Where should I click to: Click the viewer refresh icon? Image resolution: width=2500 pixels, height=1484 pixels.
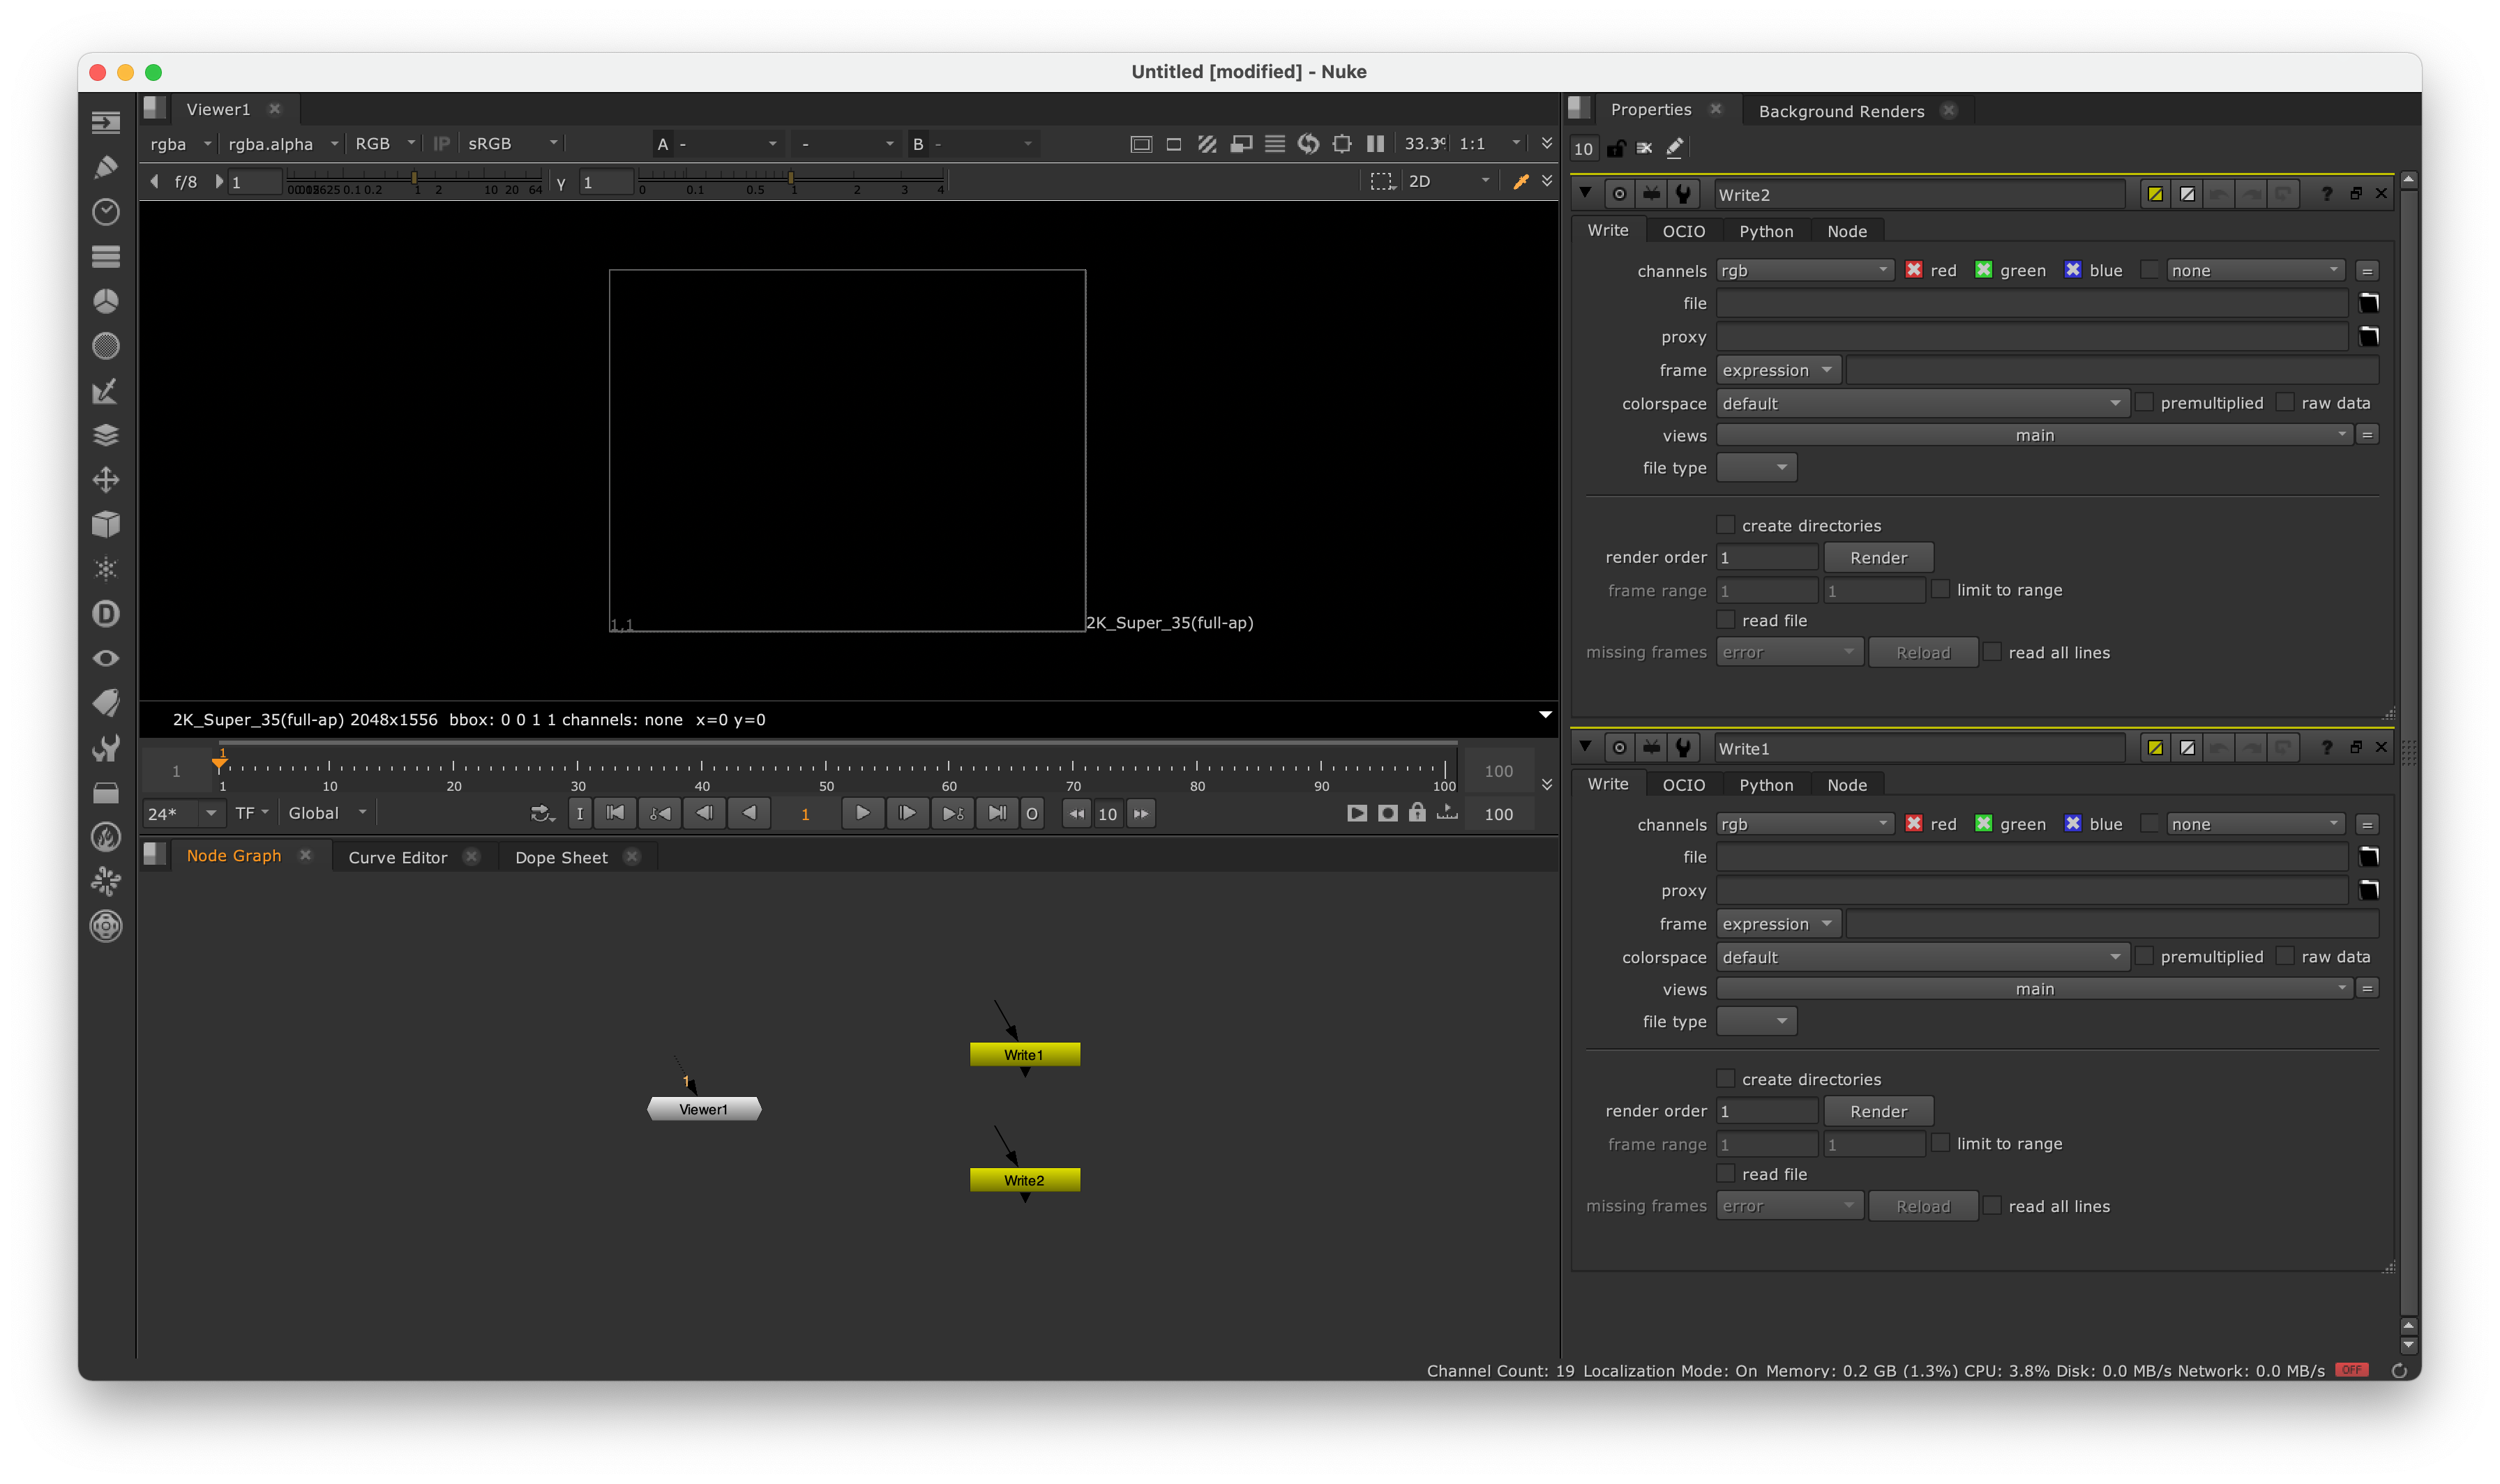click(1309, 144)
